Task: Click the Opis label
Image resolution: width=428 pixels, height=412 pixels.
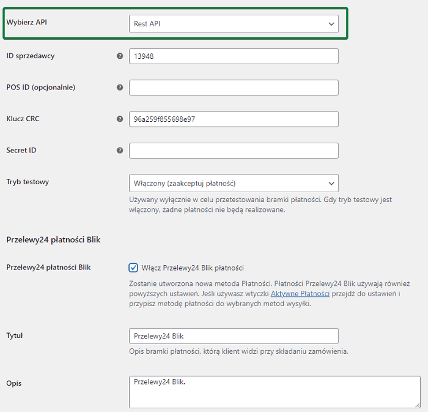Action: pos(13,383)
